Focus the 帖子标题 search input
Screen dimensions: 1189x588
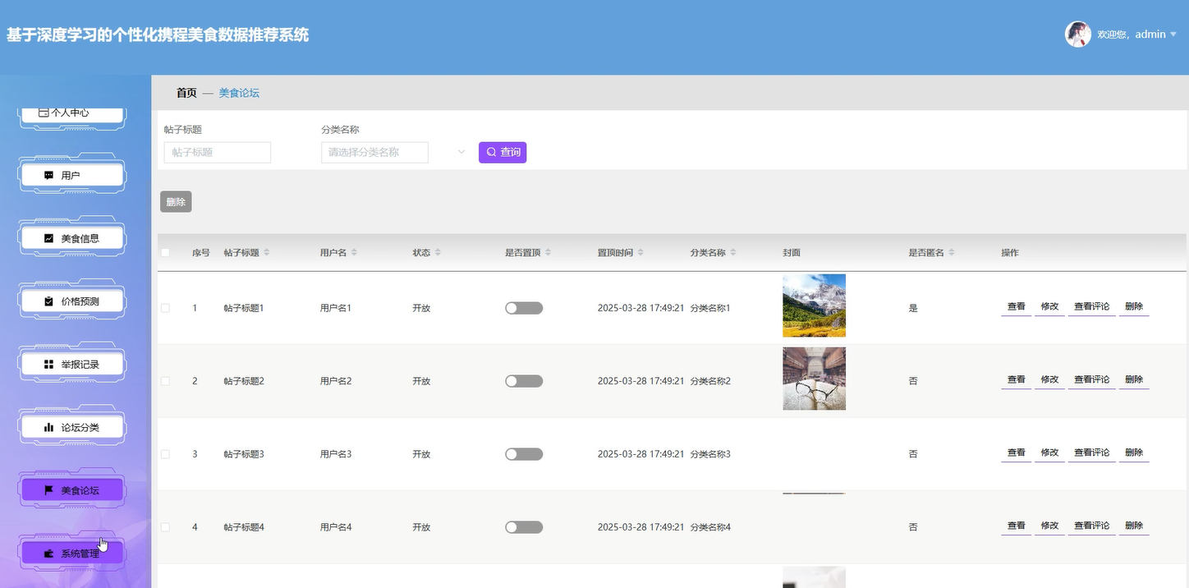pyautogui.click(x=218, y=152)
